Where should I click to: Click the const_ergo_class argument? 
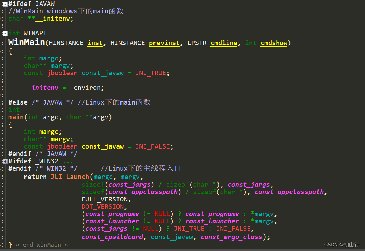[231, 237]
